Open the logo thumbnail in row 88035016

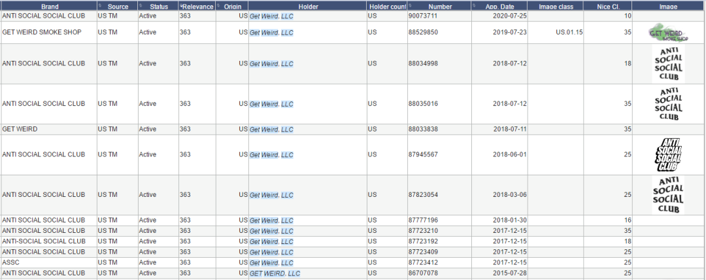pos(669,104)
